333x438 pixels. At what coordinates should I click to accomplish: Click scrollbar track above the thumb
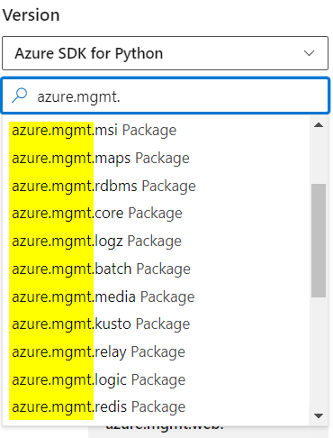pyautogui.click(x=319, y=158)
